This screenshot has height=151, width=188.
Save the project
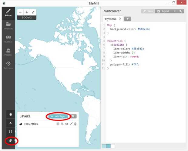(148, 11)
